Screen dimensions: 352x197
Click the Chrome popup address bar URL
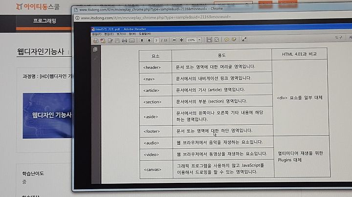pos(156,17)
